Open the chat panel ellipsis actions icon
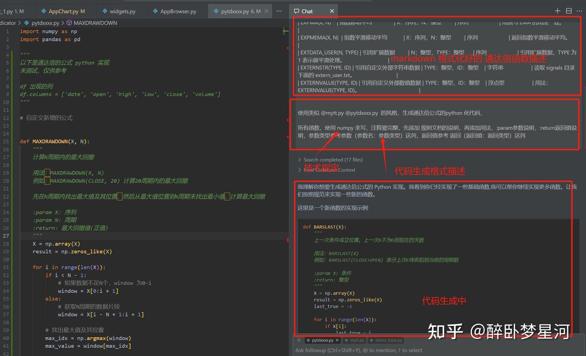586x356 pixels. [579, 11]
